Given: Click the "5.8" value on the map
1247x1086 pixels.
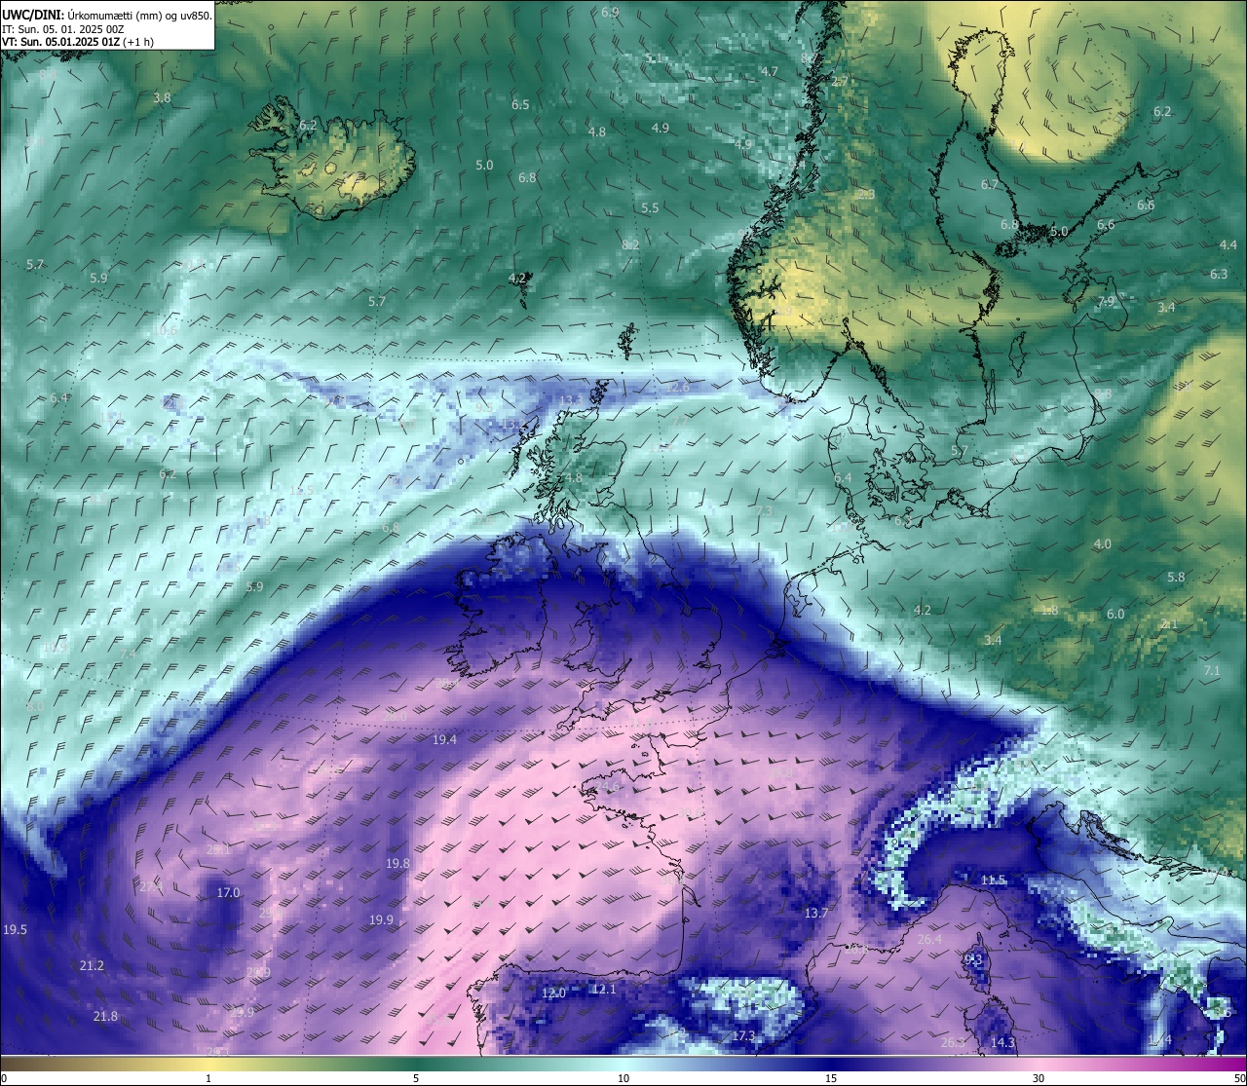Looking at the screenshot, I should pos(1176,578).
